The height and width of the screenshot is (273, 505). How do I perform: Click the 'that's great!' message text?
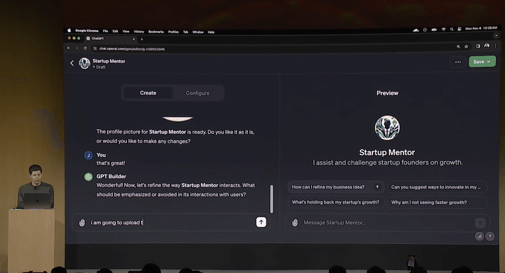(111, 163)
